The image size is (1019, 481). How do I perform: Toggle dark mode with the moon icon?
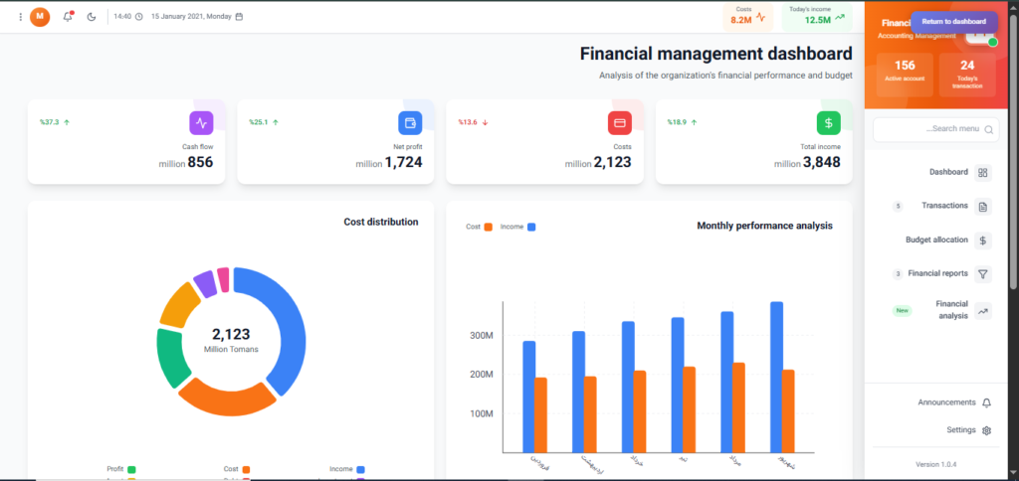pos(92,17)
